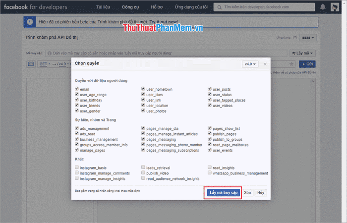Toggle user_photos checkbox

143,111
